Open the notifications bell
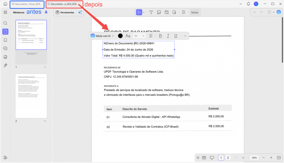This screenshot has width=284, height=163. 248,4
